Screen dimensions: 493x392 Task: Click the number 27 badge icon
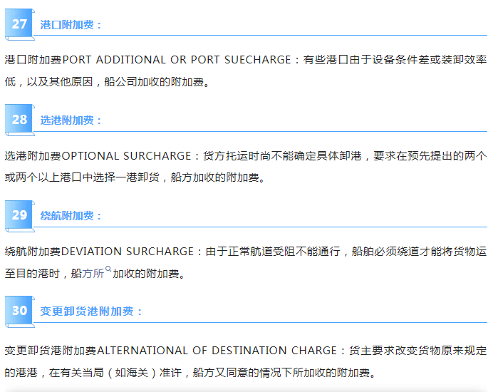click(19, 24)
